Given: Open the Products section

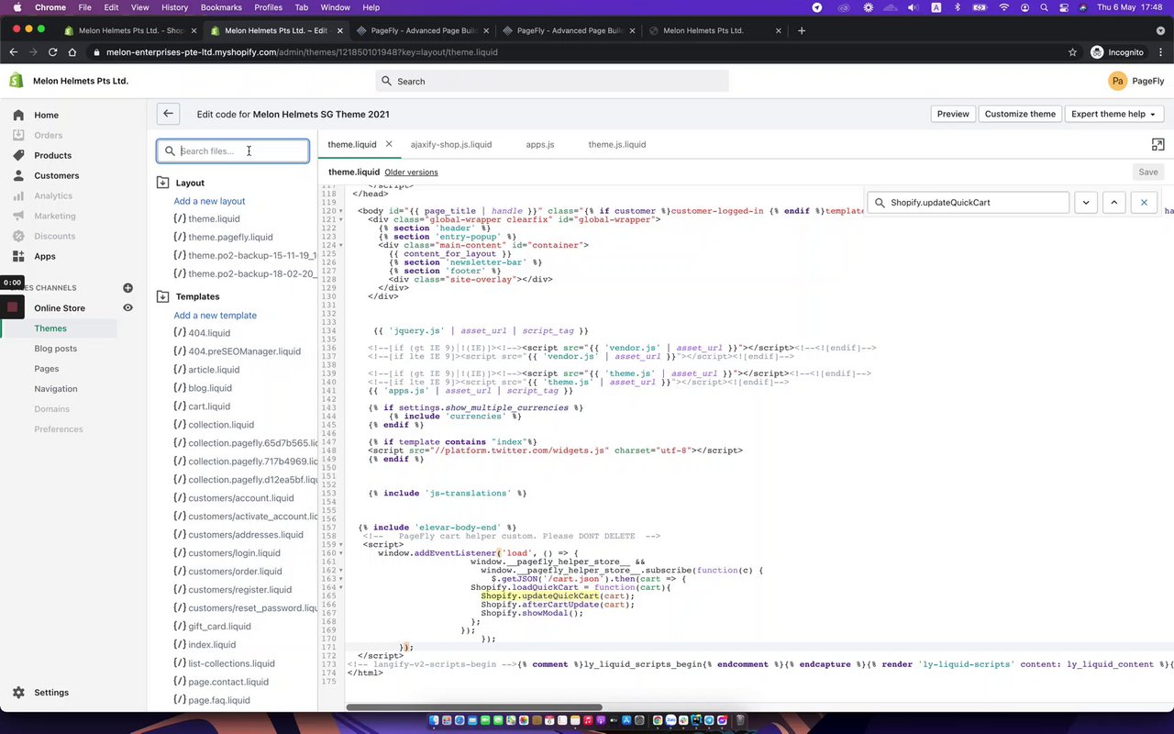Looking at the screenshot, I should (52, 155).
